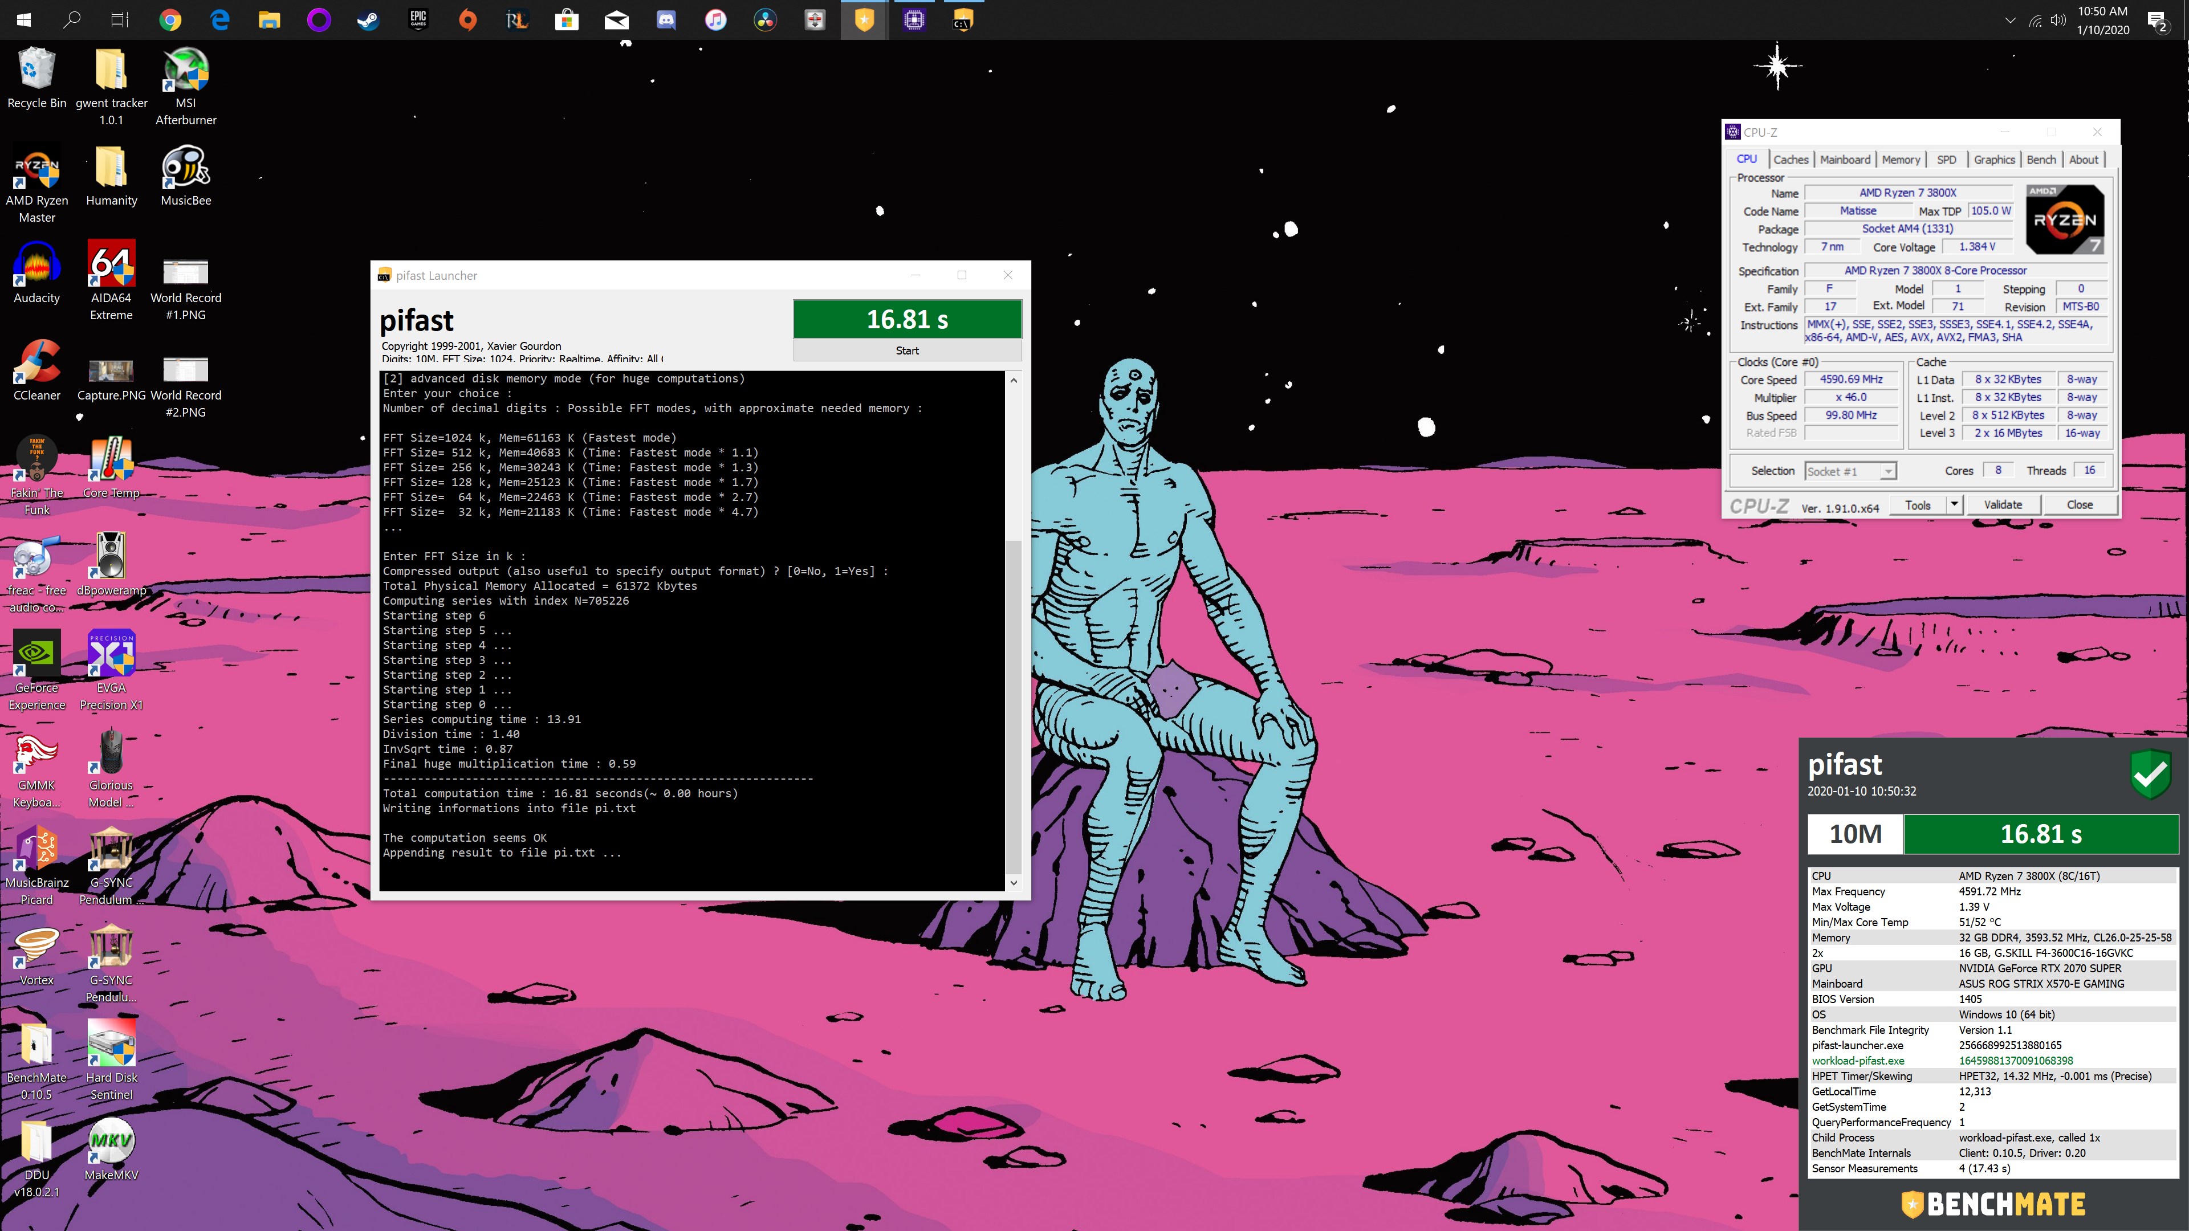Open the Mail app from the taskbar
This screenshot has width=2189, height=1231.
[616, 19]
